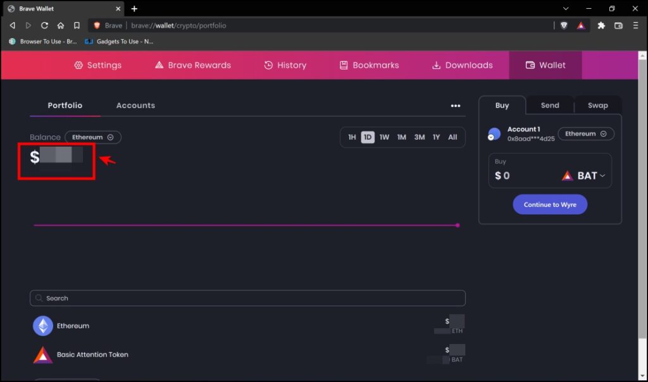This screenshot has height=382, width=648.
Task: Click the scrollbar up arrow
Action: (x=642, y=55)
